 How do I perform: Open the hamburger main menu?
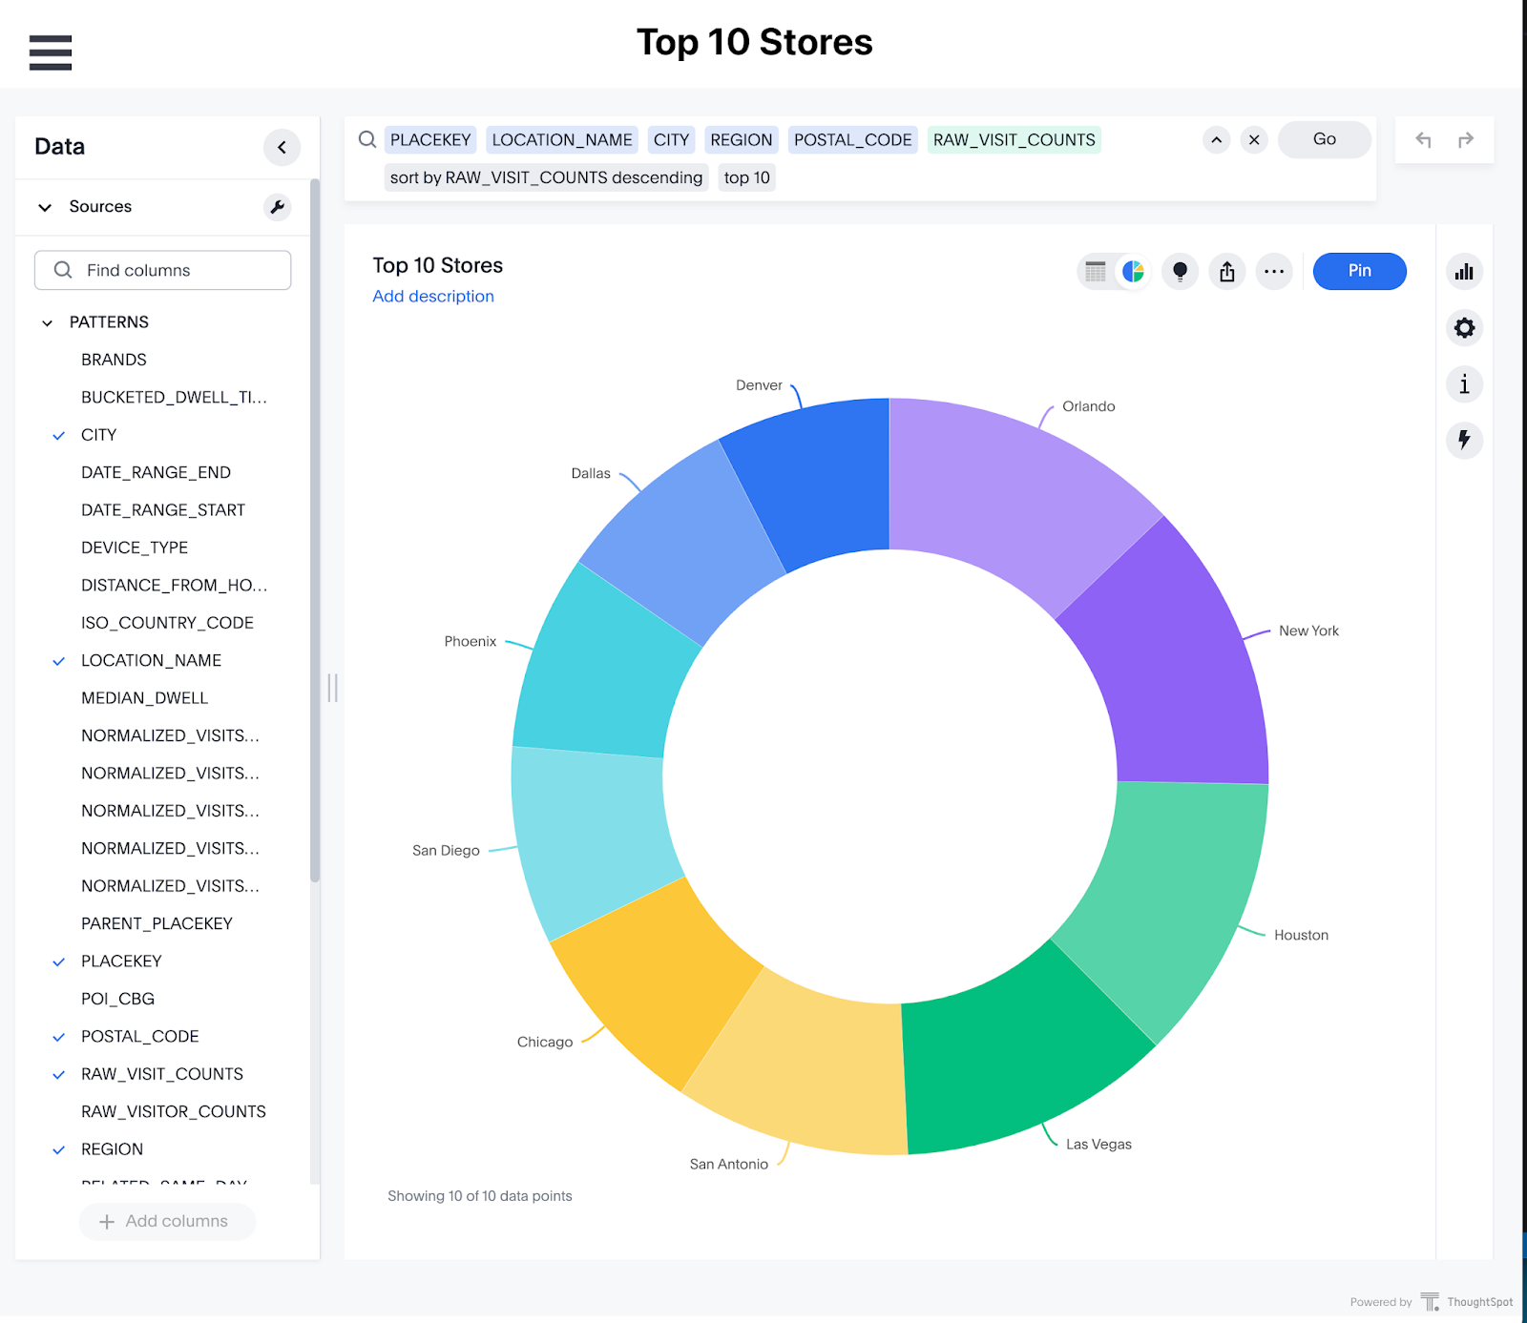pos(51,52)
